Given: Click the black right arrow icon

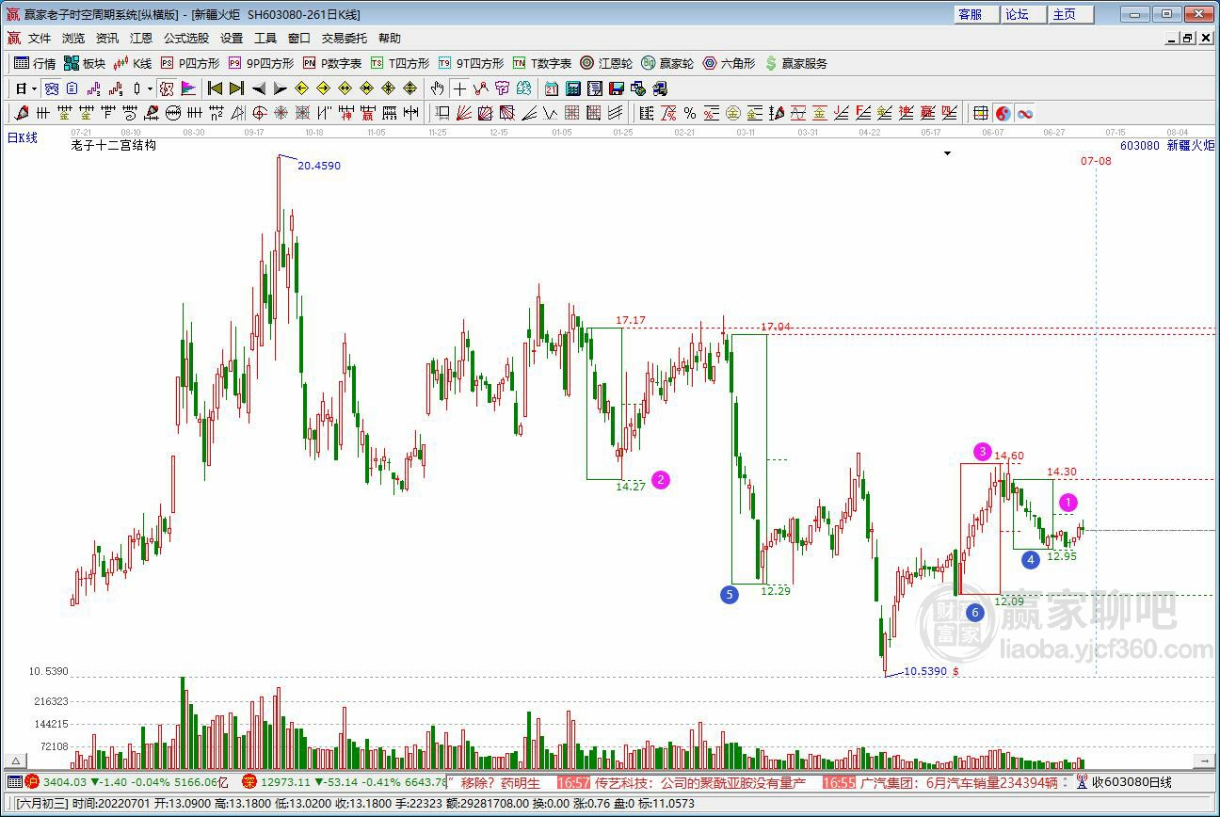Looking at the screenshot, I should 281,88.
